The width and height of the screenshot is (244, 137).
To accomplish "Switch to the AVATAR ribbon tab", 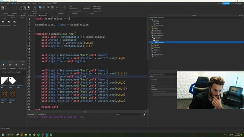I will tap(34, 3).
